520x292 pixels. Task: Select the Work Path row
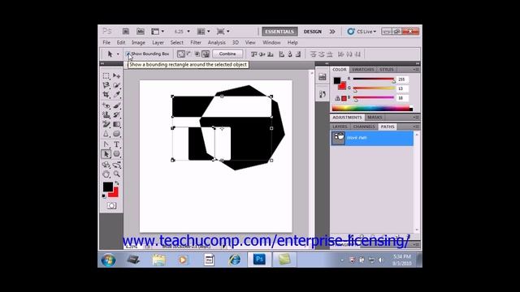[372, 138]
